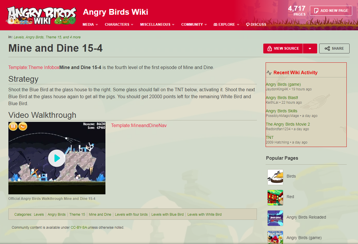358x244 pixels.
Task: Go to the Discuss section
Action: pyautogui.click(x=256, y=25)
